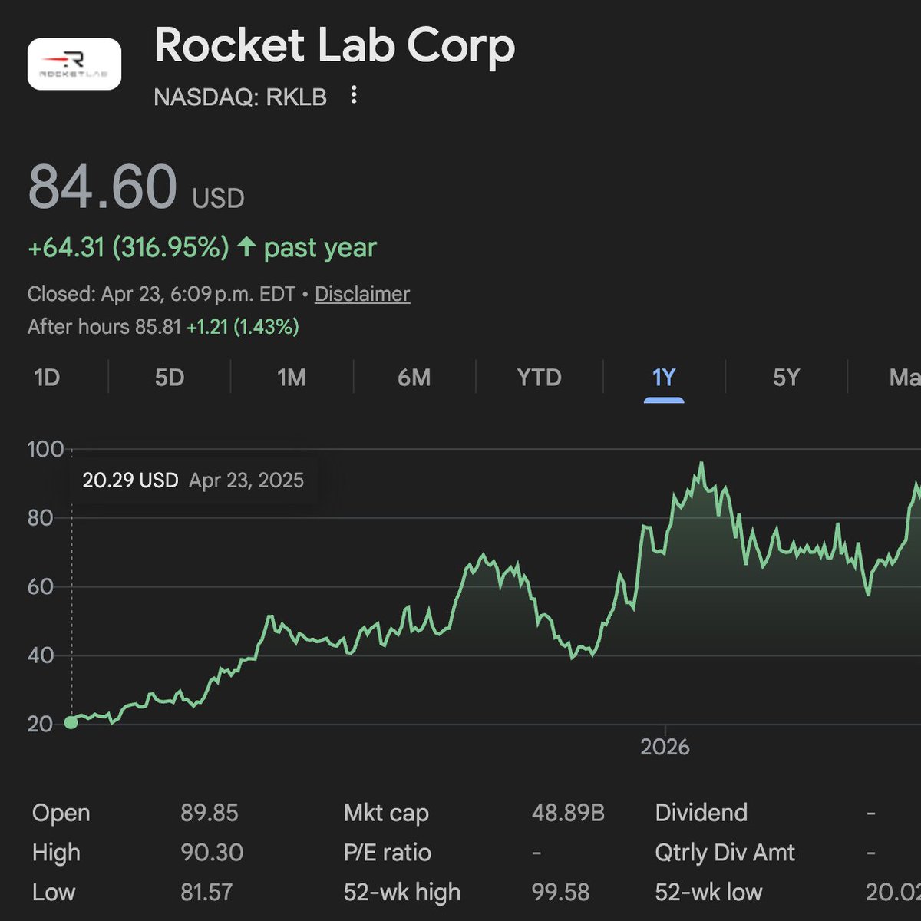The image size is (921, 921).
Task: Click the P/E ratio label
Action: [x=388, y=853]
